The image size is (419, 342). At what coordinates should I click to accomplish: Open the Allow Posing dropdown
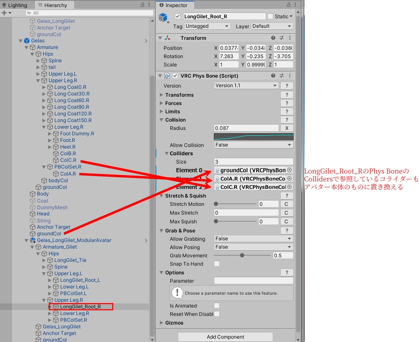click(253, 247)
